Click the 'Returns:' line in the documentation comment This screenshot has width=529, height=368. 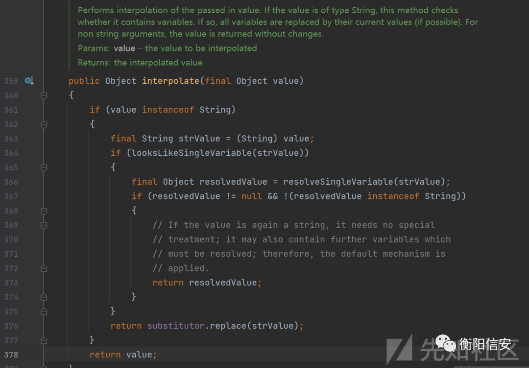[140, 63]
